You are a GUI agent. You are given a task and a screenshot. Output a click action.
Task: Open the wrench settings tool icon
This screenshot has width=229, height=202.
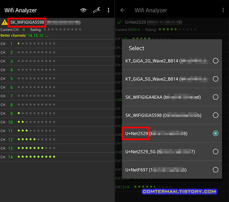(x=97, y=10)
